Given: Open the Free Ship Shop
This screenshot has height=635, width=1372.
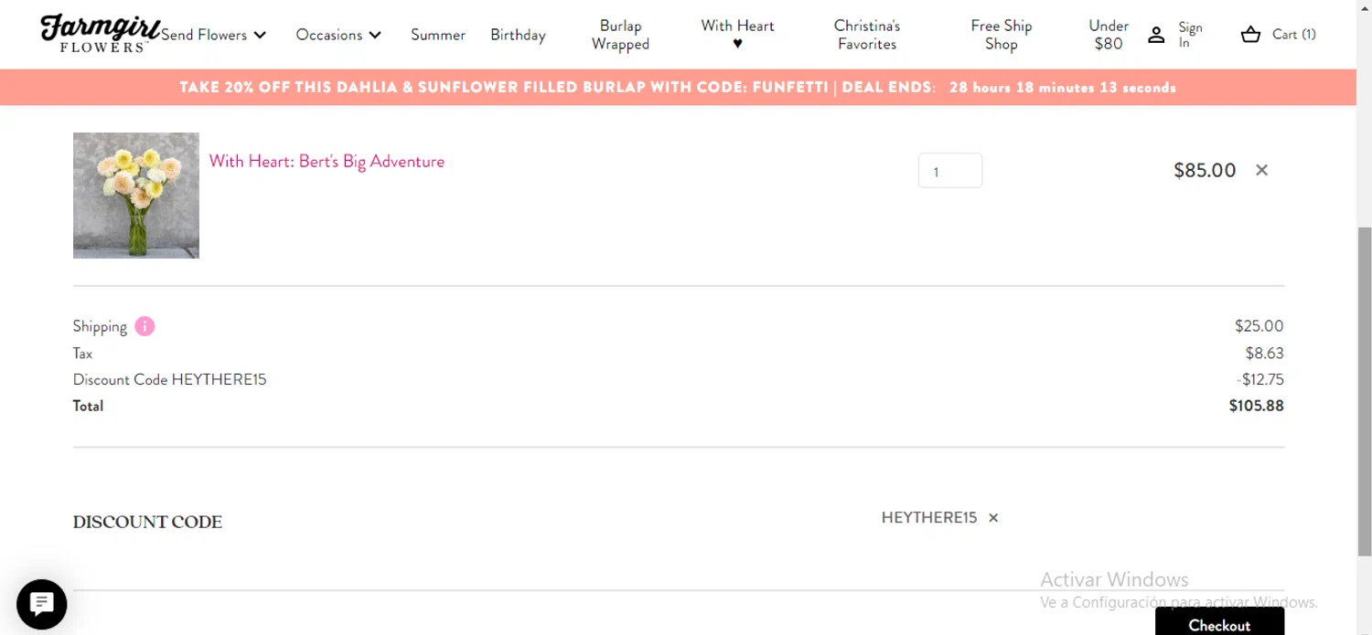Looking at the screenshot, I should (1002, 35).
